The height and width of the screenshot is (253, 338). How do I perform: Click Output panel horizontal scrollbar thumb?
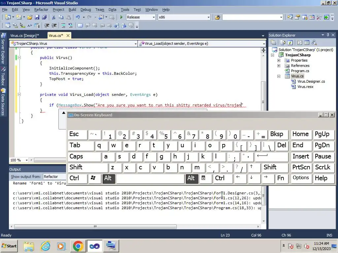[x=95, y=227]
